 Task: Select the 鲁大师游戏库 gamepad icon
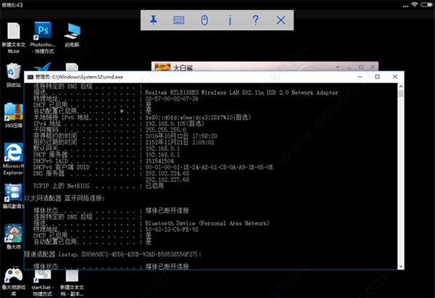coord(14,282)
